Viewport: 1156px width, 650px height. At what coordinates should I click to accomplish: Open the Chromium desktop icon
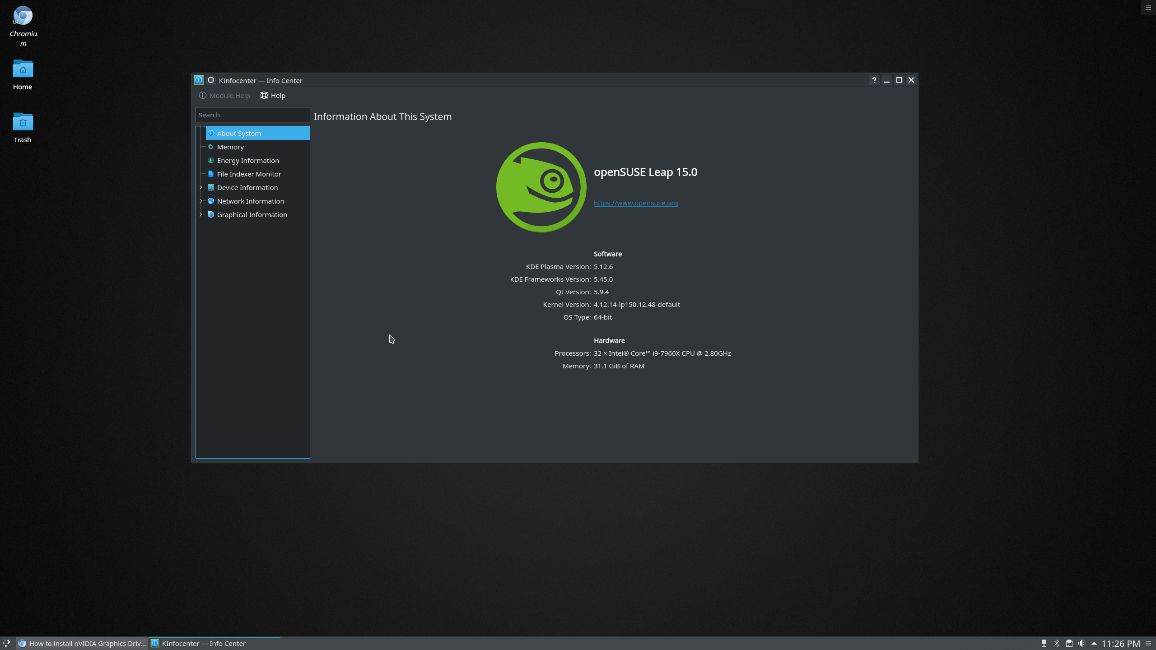[x=23, y=17]
